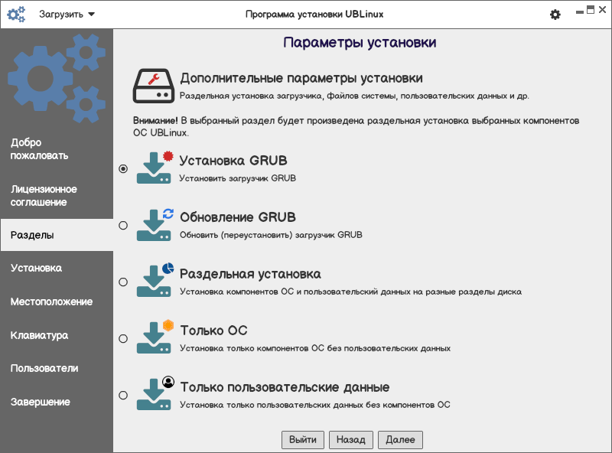Viewport: 612px width, 453px height.
Task: Click the 'Параметры установки' page title
Action: pyautogui.click(x=360, y=43)
